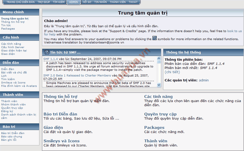Open Smileys và Icons main panel heading

pos(61,141)
